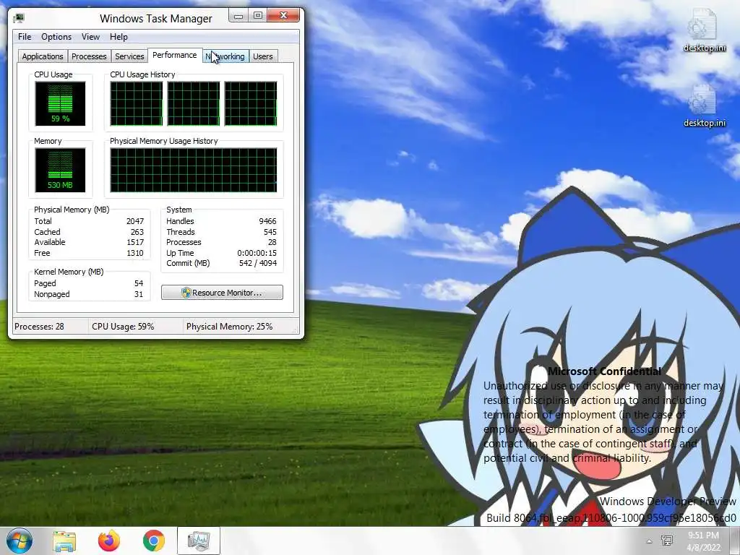Maximize the Windows Task Manager window

tap(258, 16)
